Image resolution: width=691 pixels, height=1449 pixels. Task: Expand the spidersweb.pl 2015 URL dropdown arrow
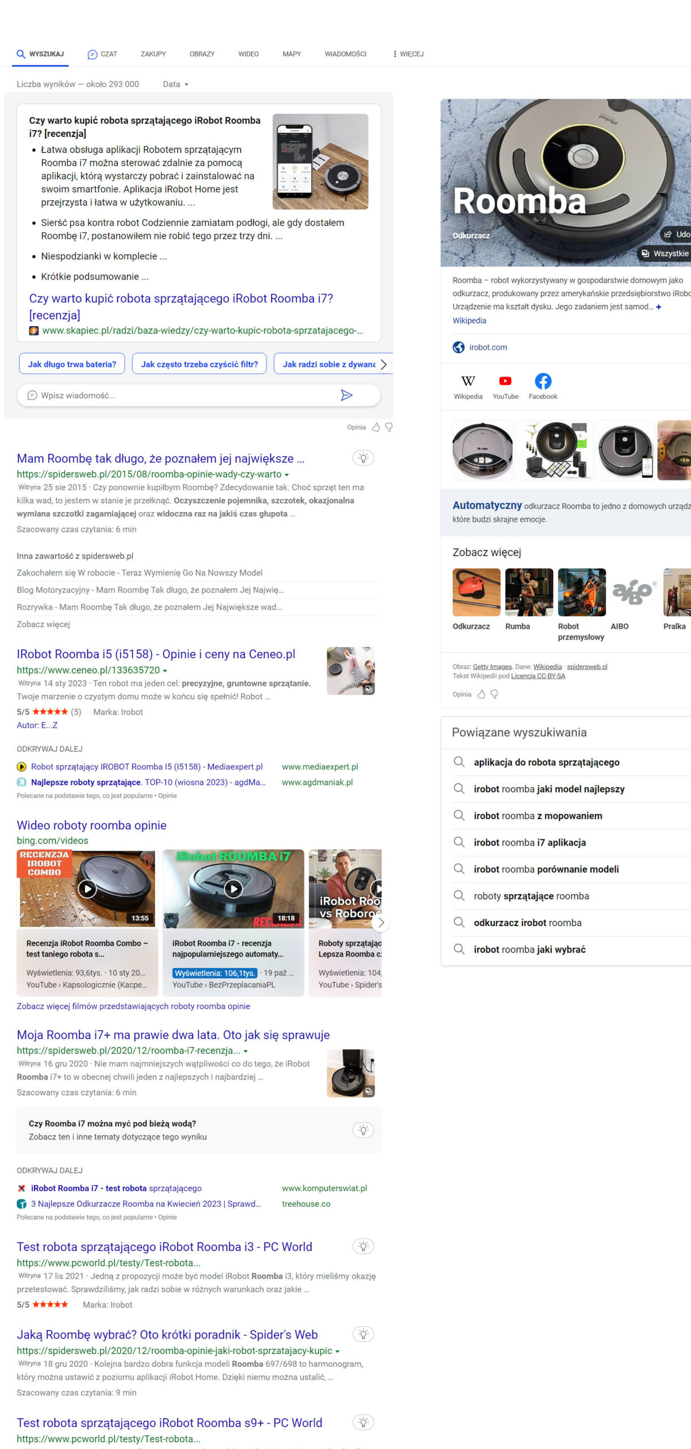[286, 475]
